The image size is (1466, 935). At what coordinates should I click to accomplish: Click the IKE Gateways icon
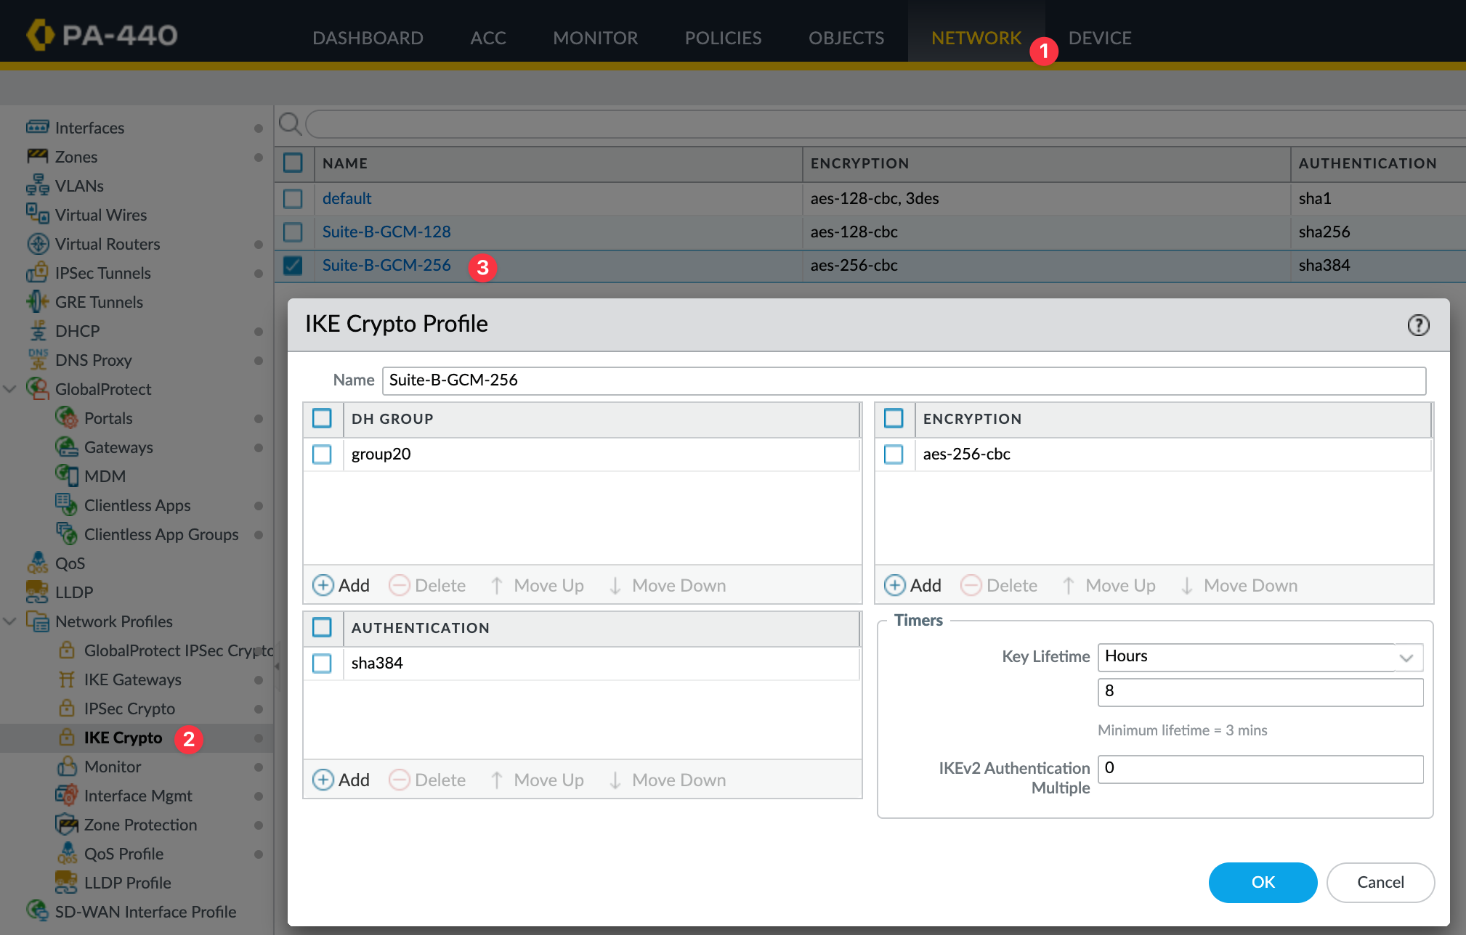(67, 679)
